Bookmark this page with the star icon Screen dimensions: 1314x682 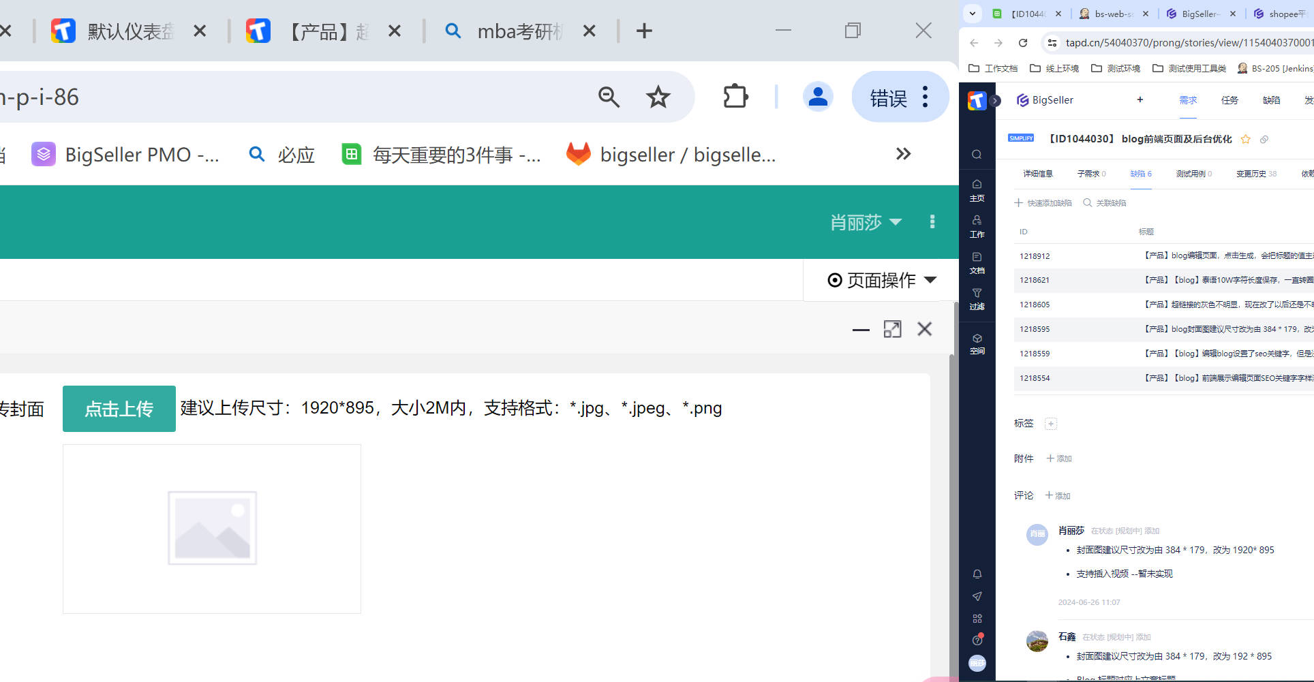tap(658, 97)
